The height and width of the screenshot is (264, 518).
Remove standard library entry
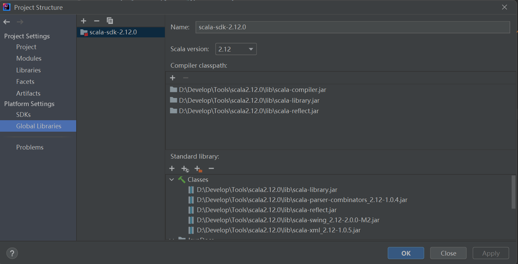(x=211, y=168)
